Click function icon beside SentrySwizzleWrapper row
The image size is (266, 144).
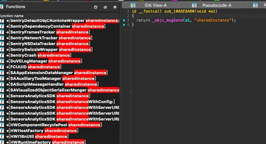2,50
